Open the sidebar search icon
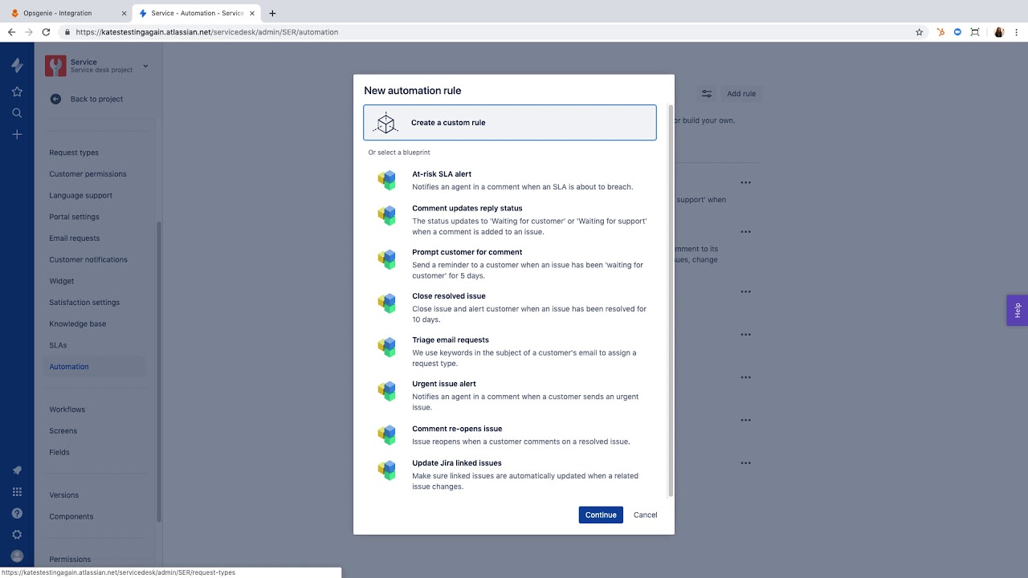This screenshot has height=578, width=1028. (17, 113)
